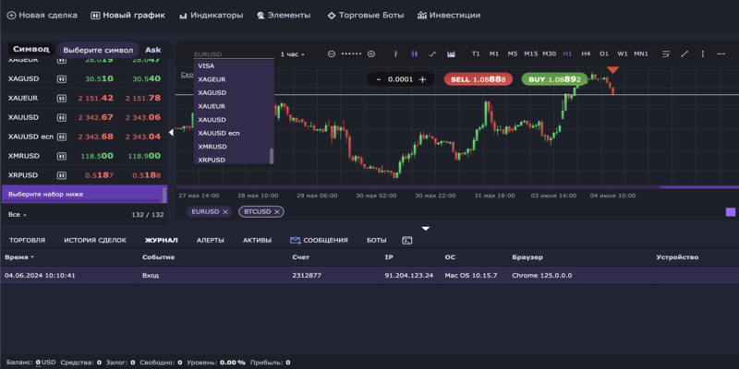The image size is (739, 369).
Task: Open the СООБЩЕНИЯ tab
Action: coord(319,241)
